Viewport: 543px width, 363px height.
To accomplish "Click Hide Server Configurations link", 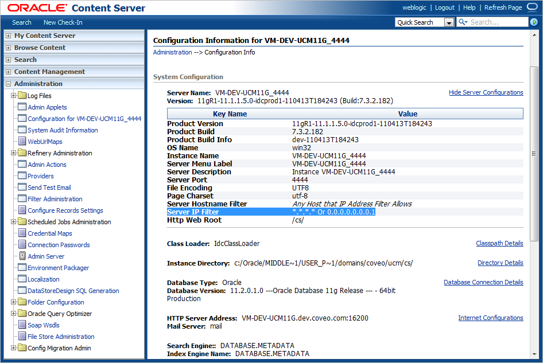I will tap(486, 92).
